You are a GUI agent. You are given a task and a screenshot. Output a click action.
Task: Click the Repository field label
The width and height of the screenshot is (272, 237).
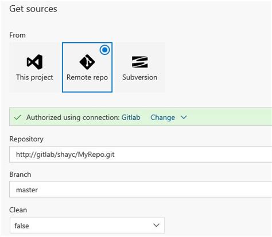click(26, 139)
